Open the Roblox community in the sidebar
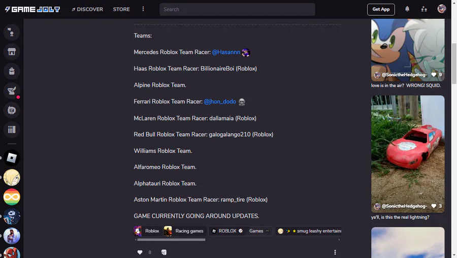Viewport: 457px width, 258px height. [x=12, y=158]
